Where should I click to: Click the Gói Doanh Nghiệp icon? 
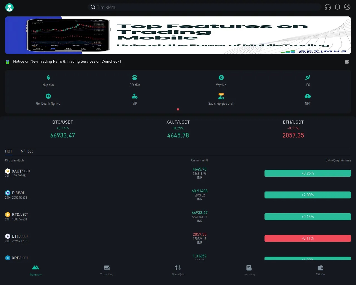[x=48, y=96]
